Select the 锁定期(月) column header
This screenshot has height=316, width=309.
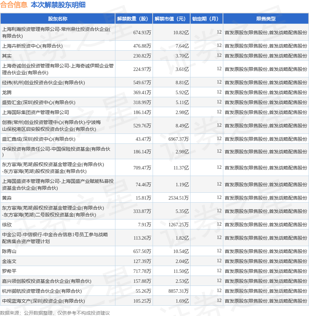pos(207,19)
